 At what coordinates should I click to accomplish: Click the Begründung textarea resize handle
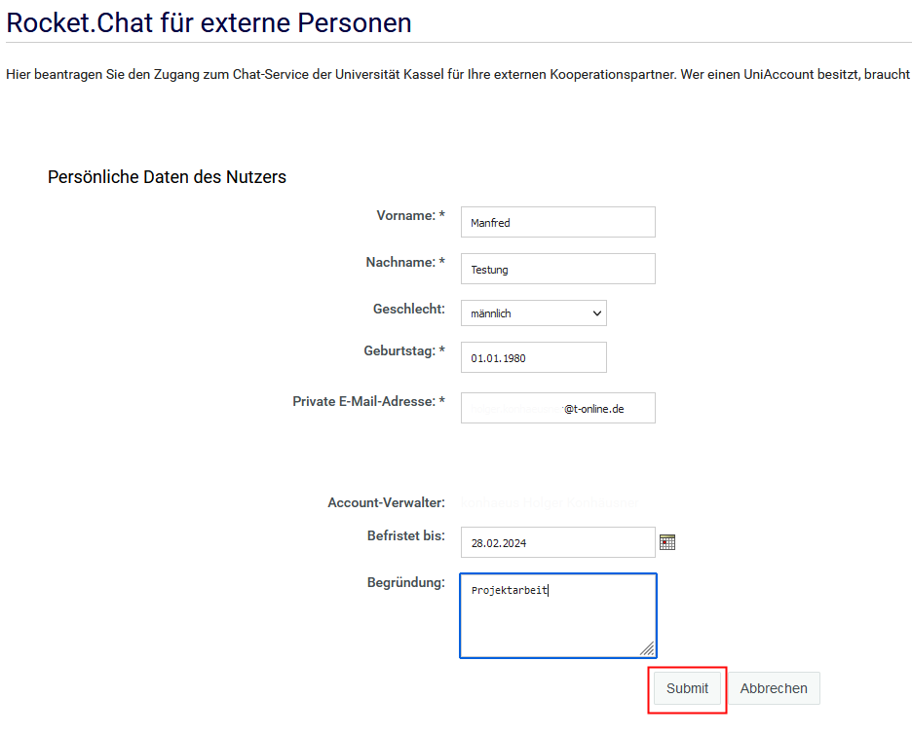coord(648,649)
